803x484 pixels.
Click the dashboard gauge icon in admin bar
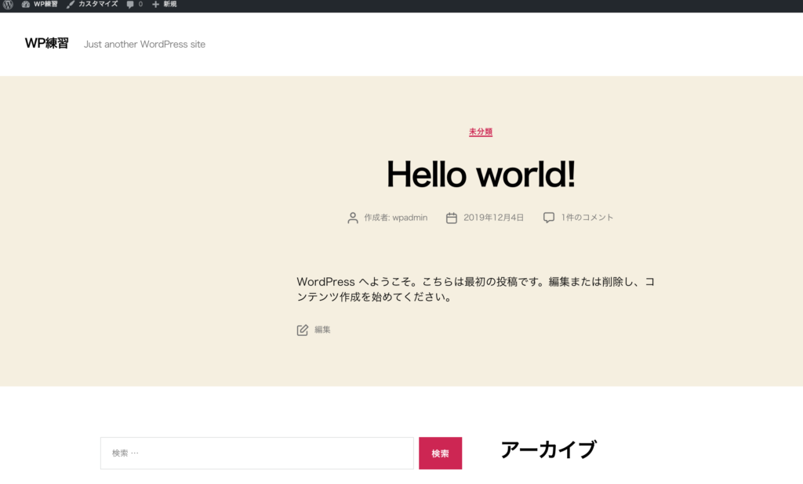coord(26,5)
